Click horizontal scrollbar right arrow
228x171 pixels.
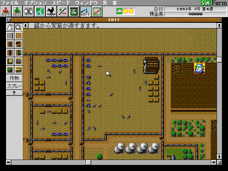213,162
